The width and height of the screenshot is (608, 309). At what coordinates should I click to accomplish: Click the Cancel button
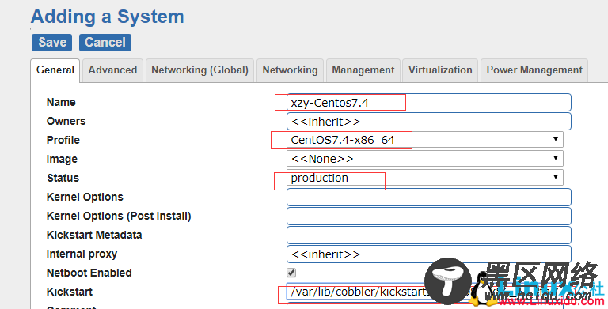pos(105,42)
